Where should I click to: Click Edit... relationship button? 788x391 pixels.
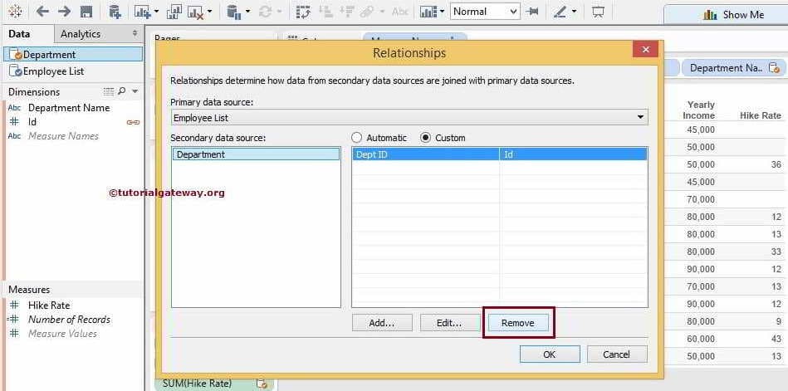(x=449, y=323)
